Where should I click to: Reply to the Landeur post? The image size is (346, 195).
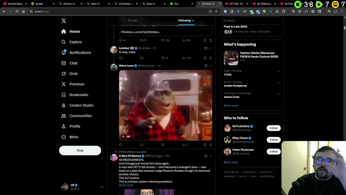coord(121,58)
